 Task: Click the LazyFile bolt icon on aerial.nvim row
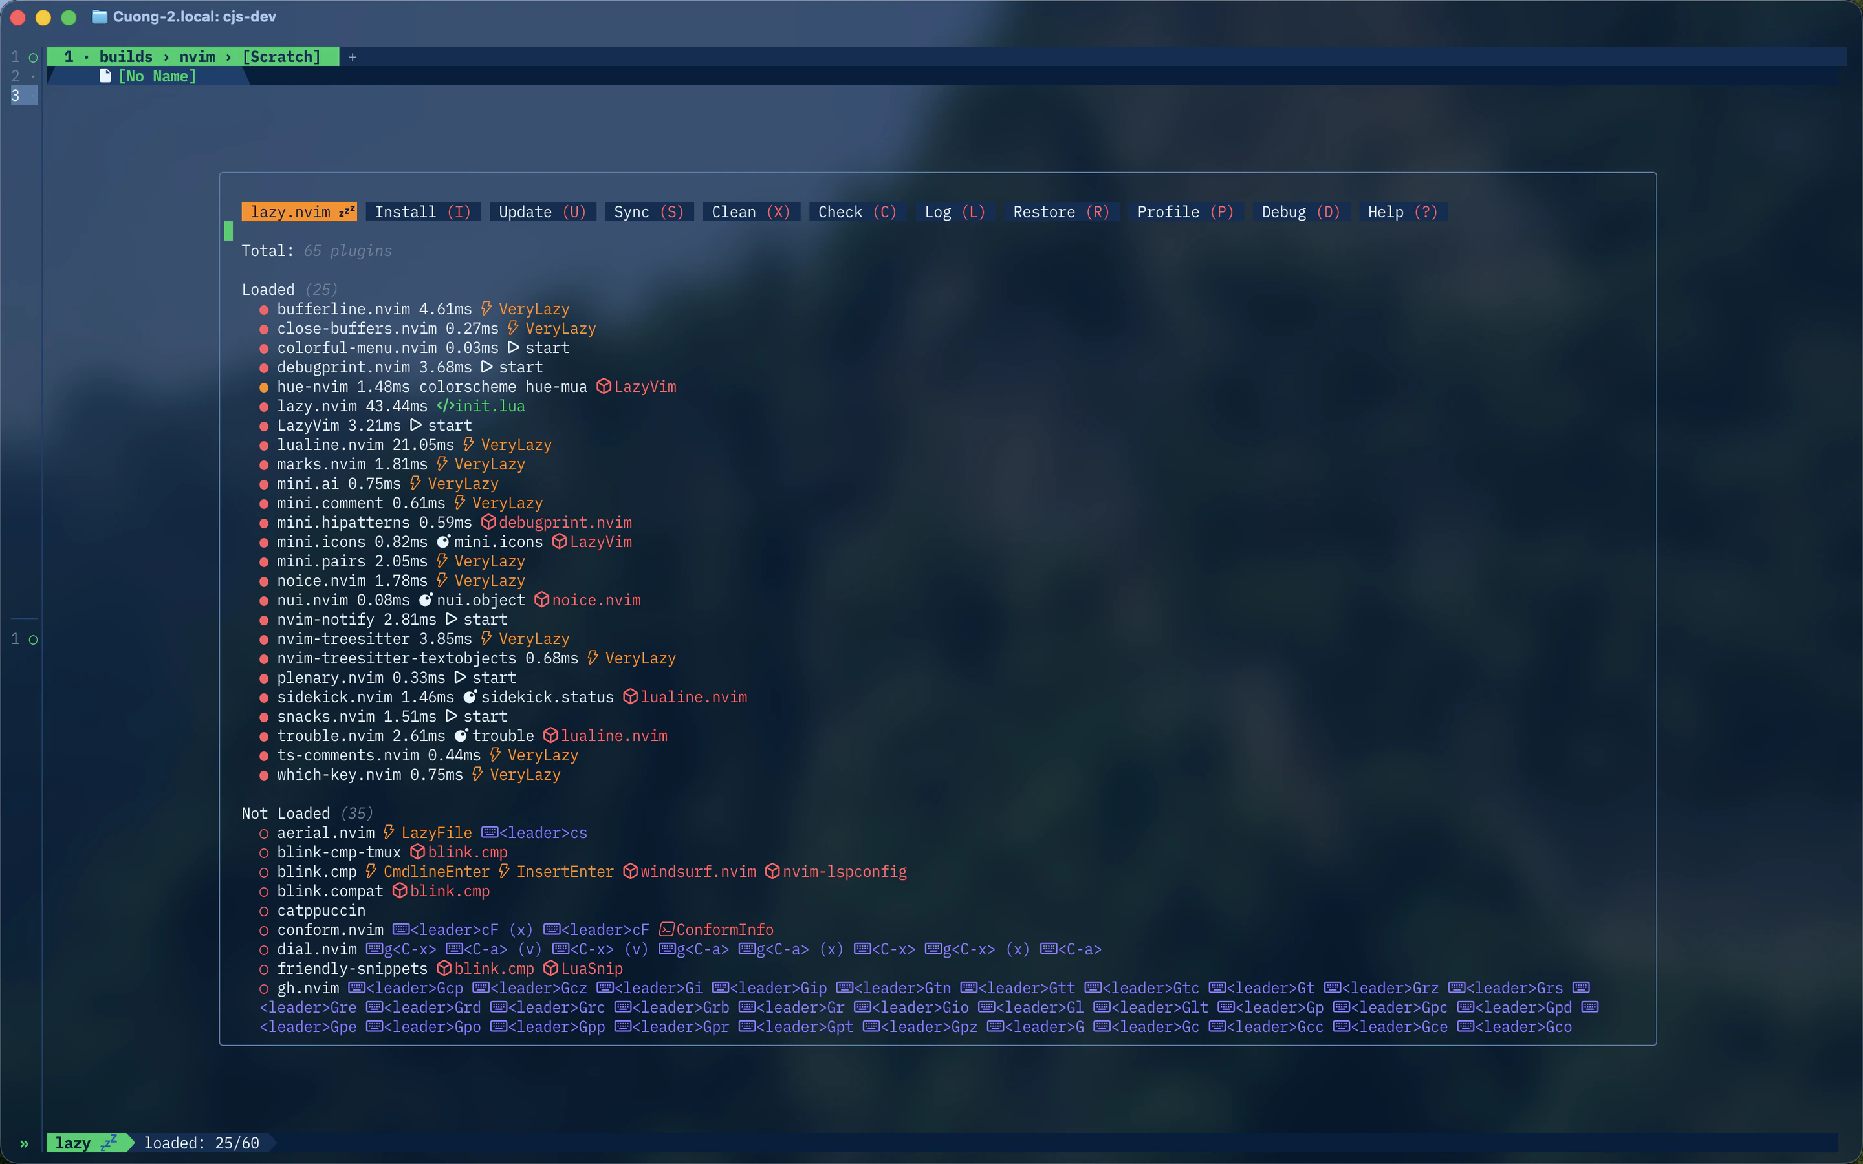389,833
